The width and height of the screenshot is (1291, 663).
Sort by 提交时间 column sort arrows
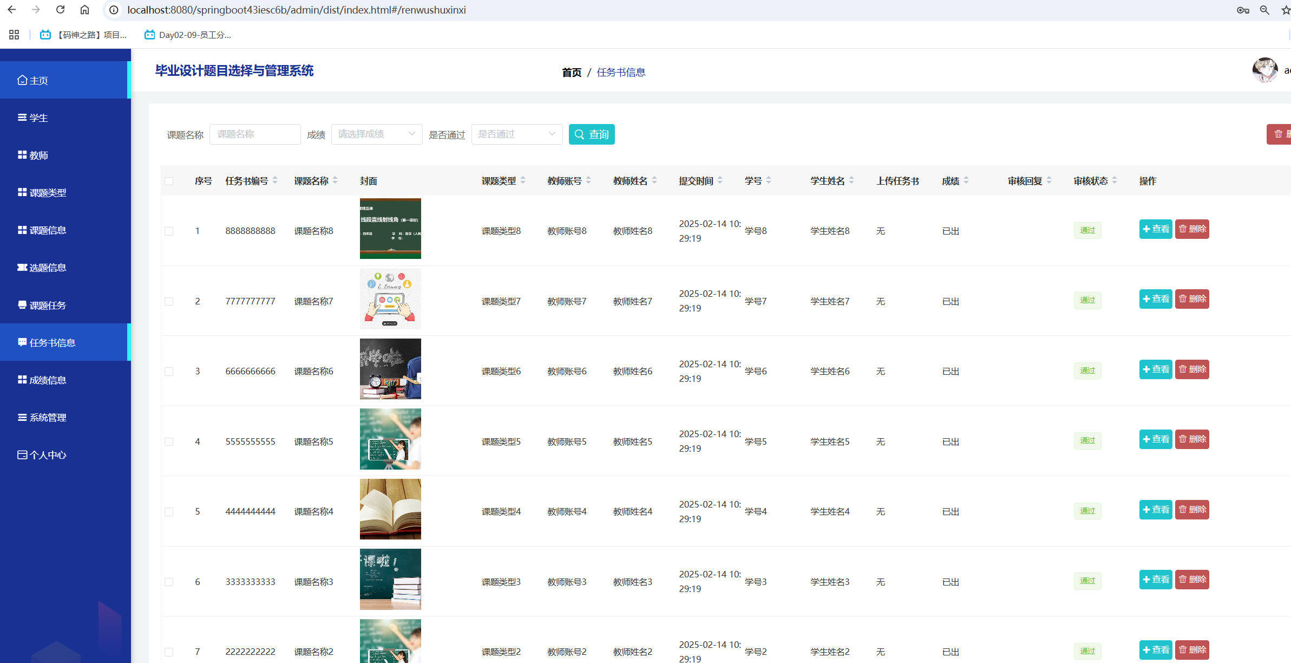coord(720,180)
